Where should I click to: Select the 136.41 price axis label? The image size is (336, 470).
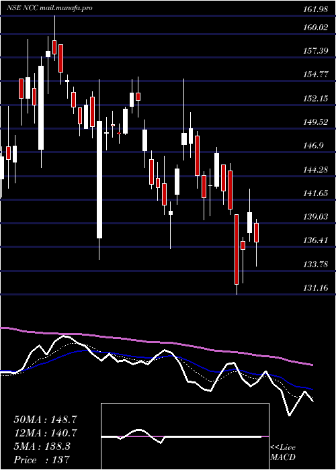click(317, 240)
